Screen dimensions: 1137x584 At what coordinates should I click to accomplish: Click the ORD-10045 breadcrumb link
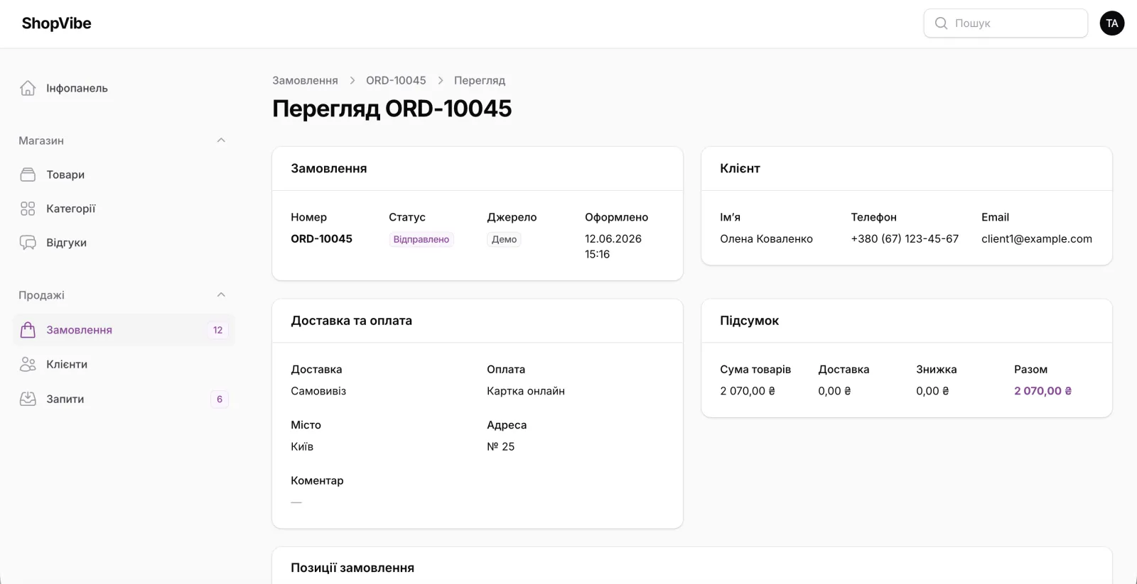[x=396, y=80]
